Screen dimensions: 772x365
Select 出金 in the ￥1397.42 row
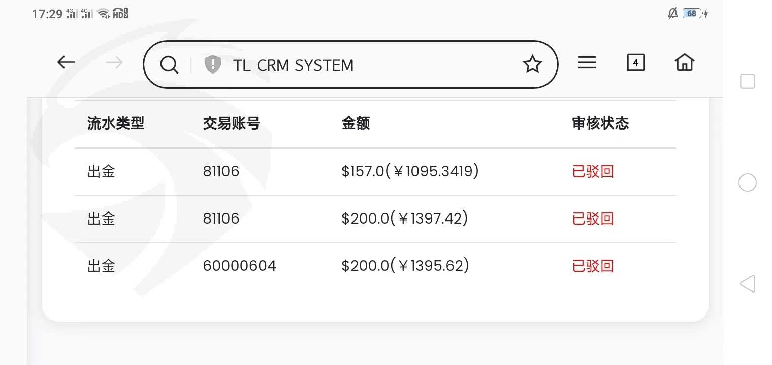pyautogui.click(x=102, y=218)
